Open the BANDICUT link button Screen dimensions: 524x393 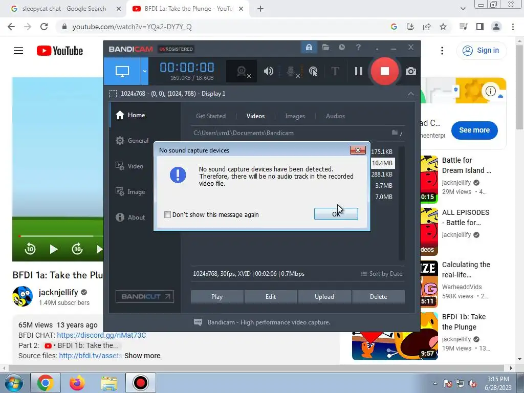point(145,296)
